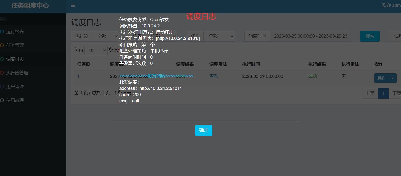Click the 任务触发类型: Cron触发 line
The image size is (401, 176).
click(x=144, y=20)
